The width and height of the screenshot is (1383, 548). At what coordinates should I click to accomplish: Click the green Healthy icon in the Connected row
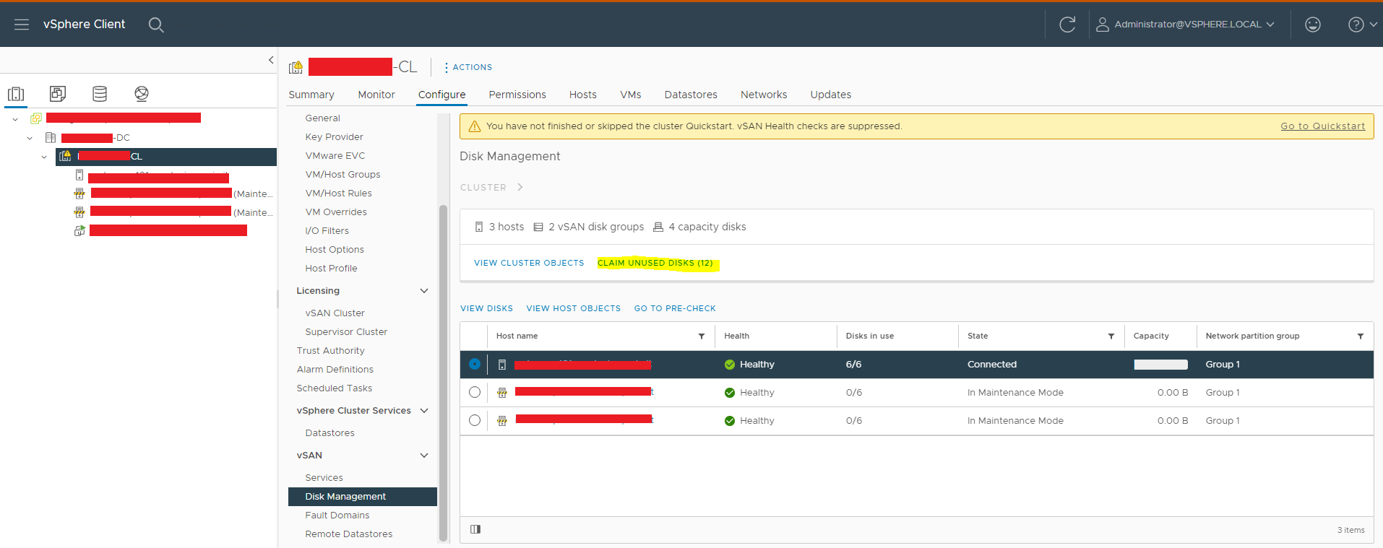pyautogui.click(x=730, y=365)
